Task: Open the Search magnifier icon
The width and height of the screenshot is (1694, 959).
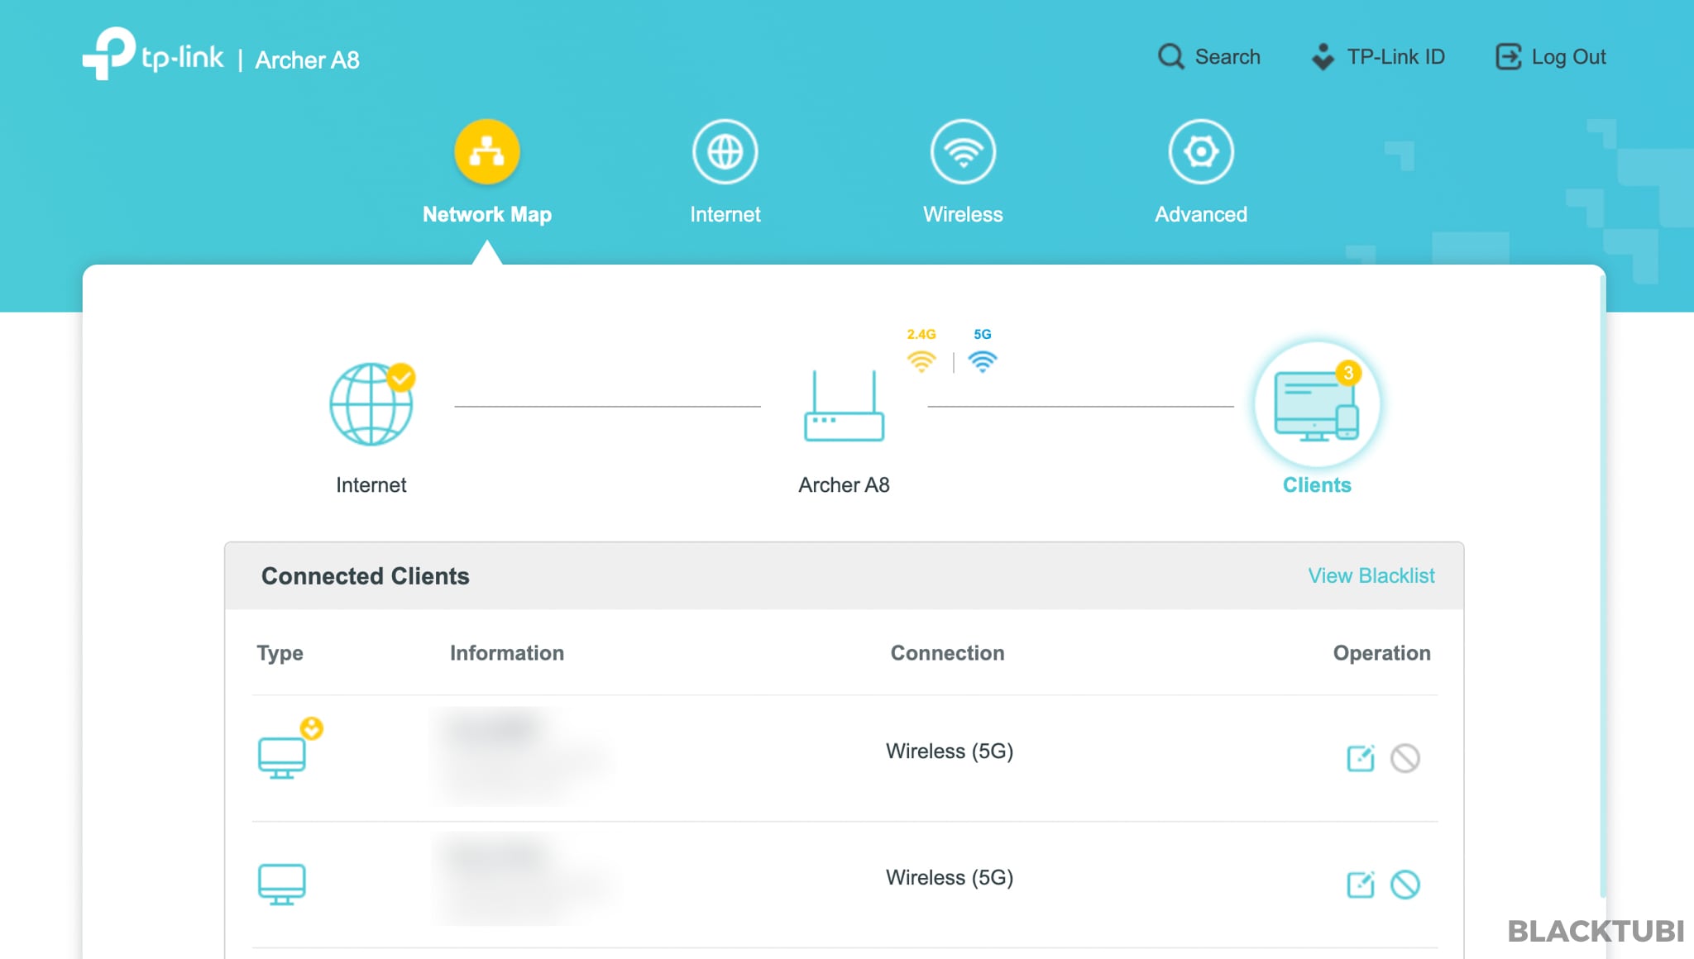Action: coord(1170,56)
